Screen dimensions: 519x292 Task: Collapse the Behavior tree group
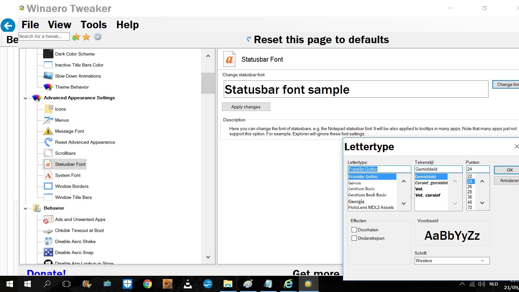(x=26, y=208)
